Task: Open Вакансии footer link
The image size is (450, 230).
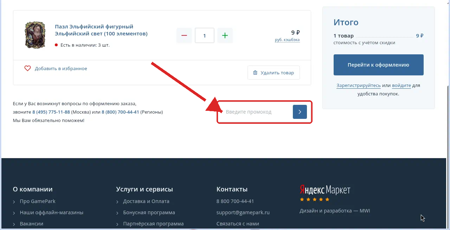Action: (x=32, y=224)
